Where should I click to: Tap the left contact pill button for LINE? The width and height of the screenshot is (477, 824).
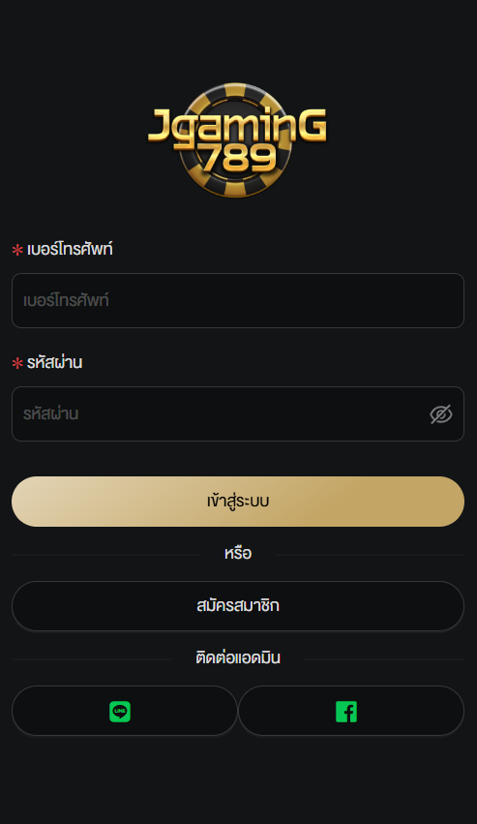[x=125, y=711]
